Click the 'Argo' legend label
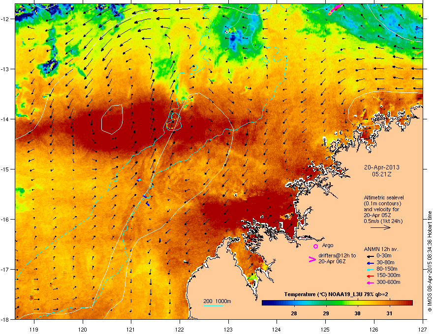433x334 pixels. coord(328,245)
